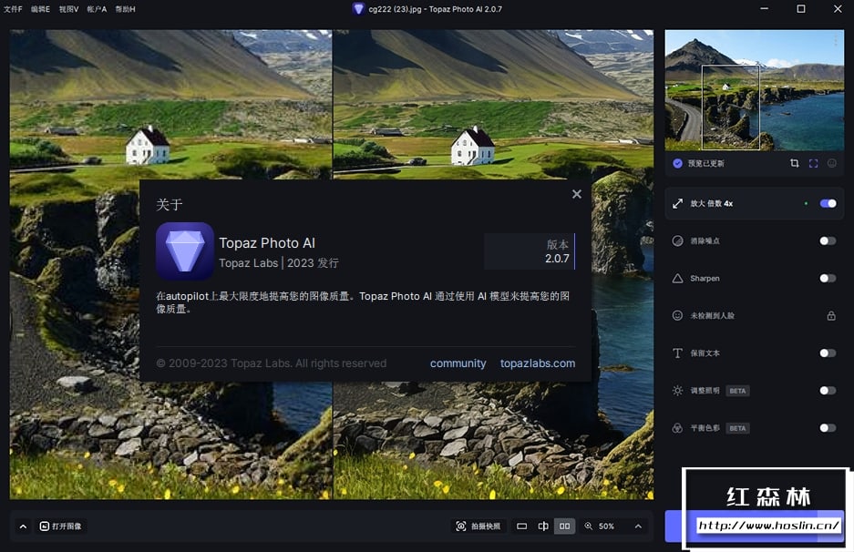Open the 文件F menu
The height and width of the screenshot is (552, 854).
[x=13, y=9]
